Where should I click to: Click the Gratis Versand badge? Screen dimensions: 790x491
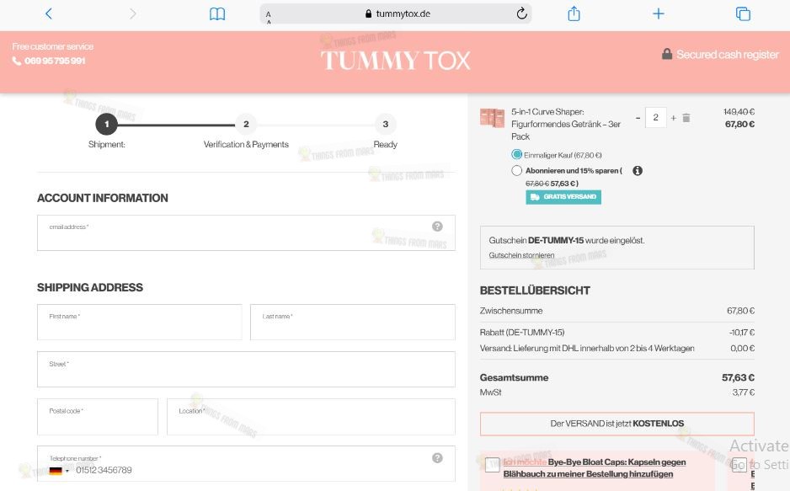coord(563,197)
